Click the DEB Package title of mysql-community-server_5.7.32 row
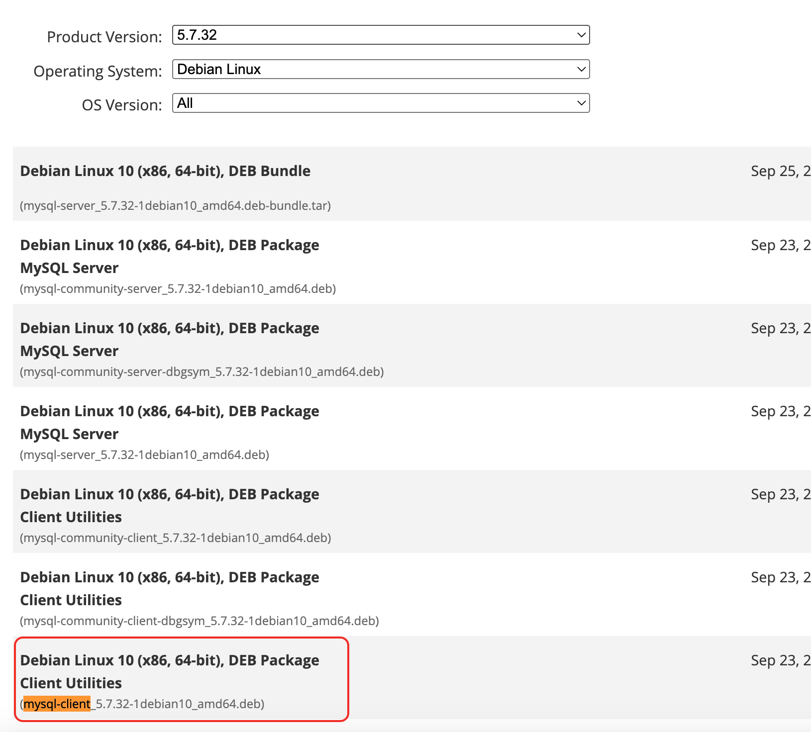The width and height of the screenshot is (811, 732). pyautogui.click(x=170, y=245)
